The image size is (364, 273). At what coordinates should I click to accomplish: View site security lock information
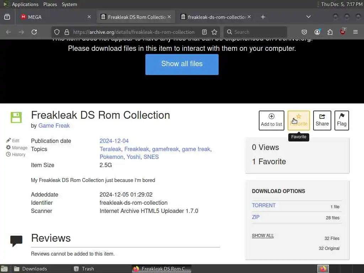(67, 32)
